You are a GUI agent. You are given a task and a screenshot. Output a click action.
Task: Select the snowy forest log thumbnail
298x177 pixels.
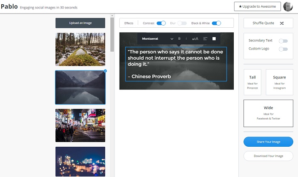pyautogui.click(x=80, y=49)
